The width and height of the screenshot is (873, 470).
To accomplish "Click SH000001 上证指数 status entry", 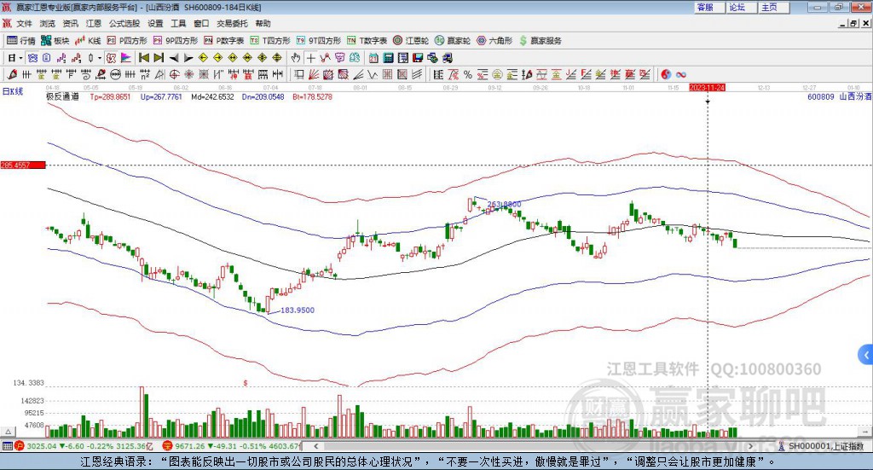I will tap(822, 446).
